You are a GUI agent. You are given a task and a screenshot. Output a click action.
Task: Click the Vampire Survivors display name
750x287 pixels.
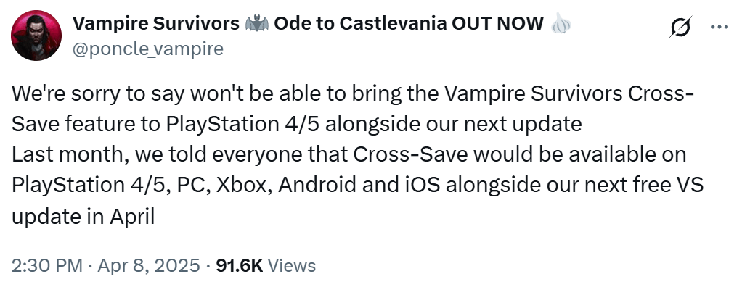click(x=156, y=23)
